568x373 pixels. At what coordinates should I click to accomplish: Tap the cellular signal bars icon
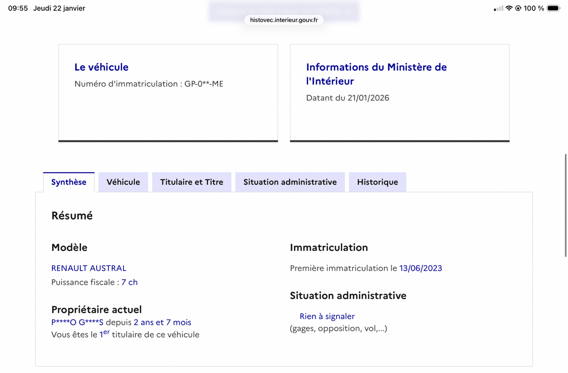(498, 9)
